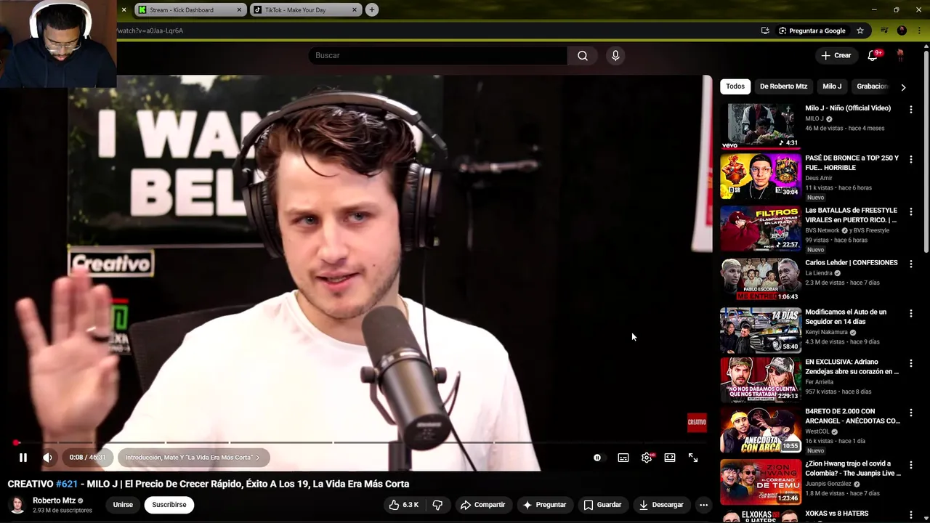Screen dimensions: 930x523
Task: Select the De Roberto Mtz chip
Action: (783, 86)
